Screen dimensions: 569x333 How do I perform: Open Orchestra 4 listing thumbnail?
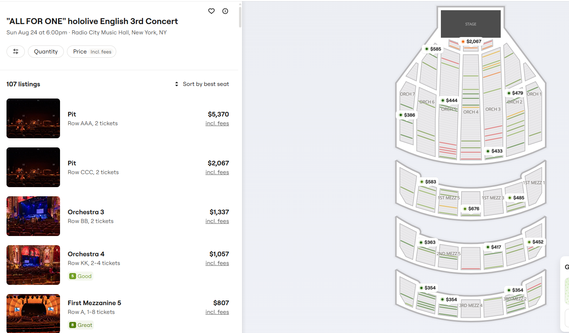[33, 265]
